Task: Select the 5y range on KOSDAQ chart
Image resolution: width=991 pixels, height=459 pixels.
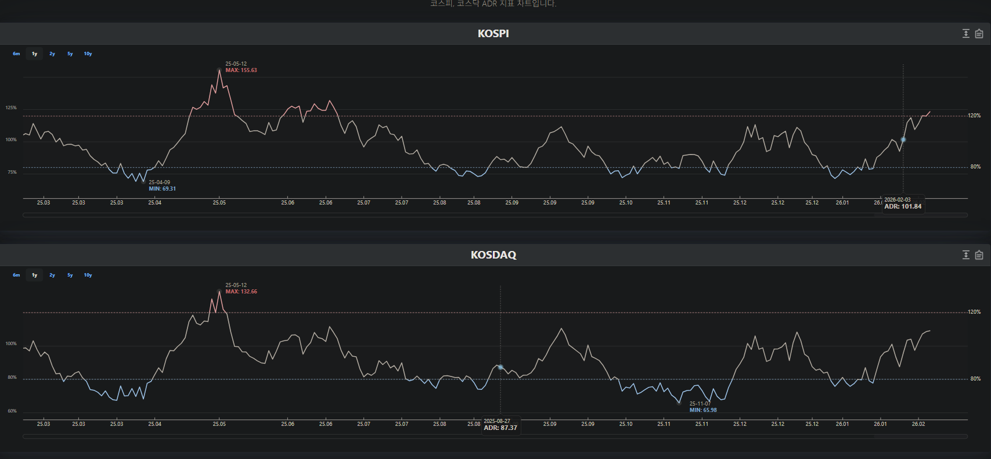Action: click(70, 275)
